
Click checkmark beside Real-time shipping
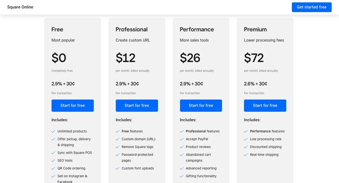pos(246,155)
